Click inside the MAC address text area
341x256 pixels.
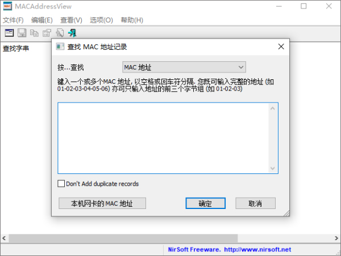click(x=164, y=138)
